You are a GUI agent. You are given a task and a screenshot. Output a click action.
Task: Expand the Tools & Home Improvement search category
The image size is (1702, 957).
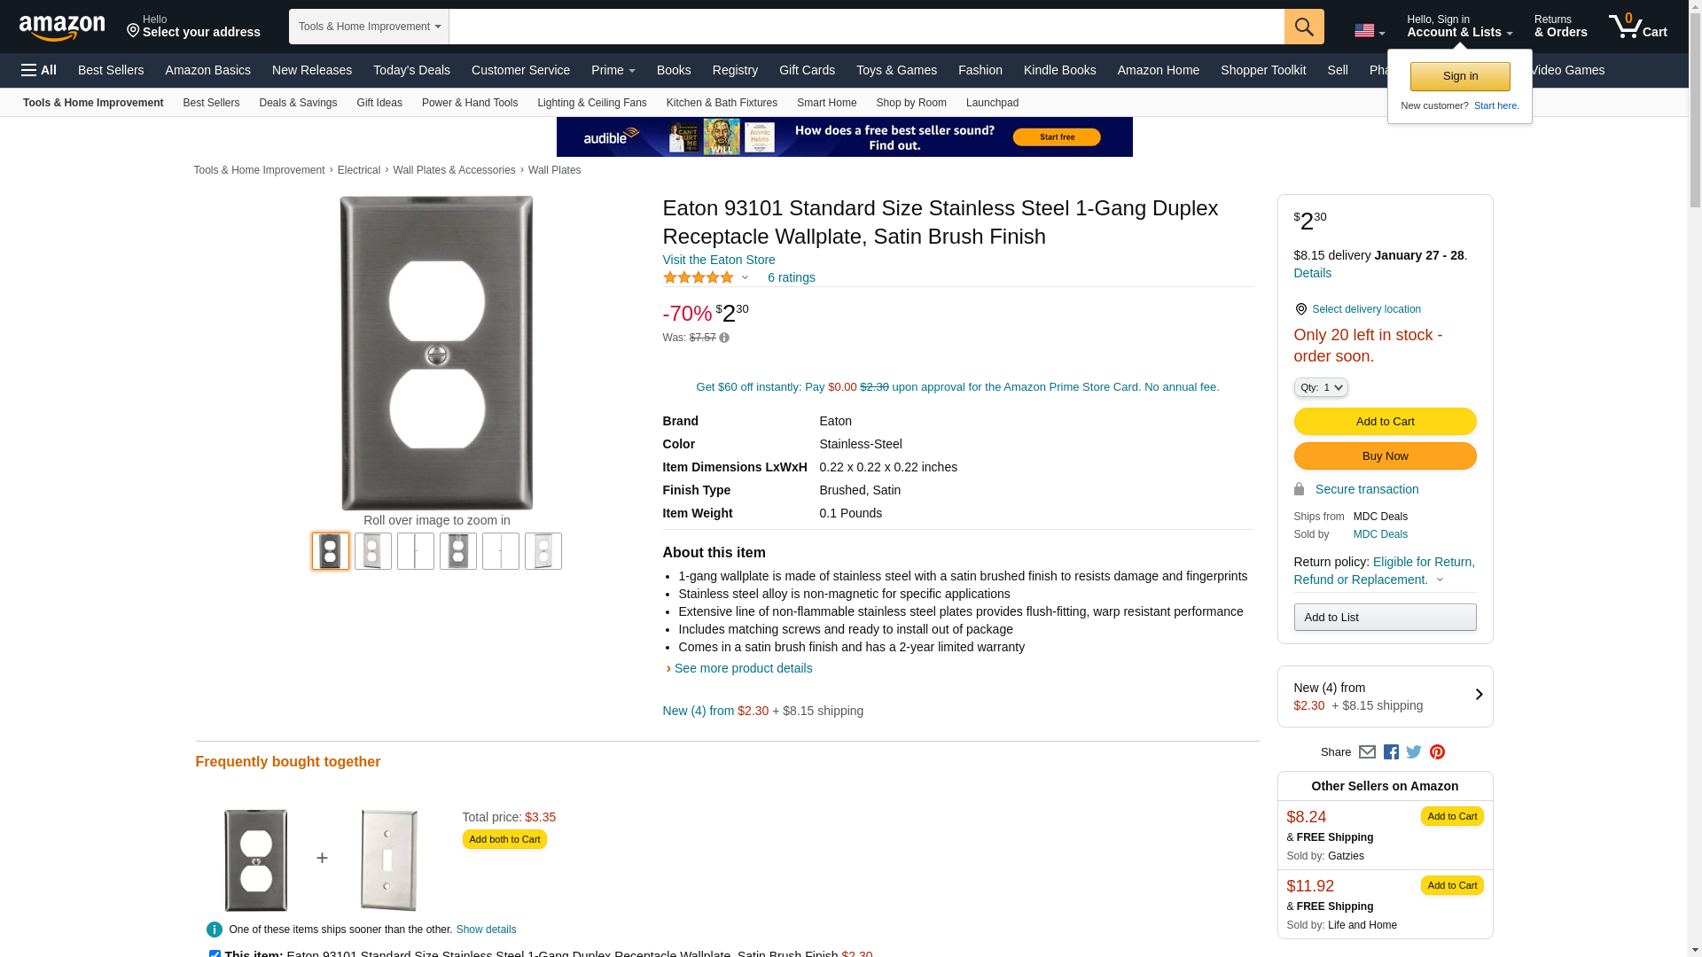[x=369, y=27]
